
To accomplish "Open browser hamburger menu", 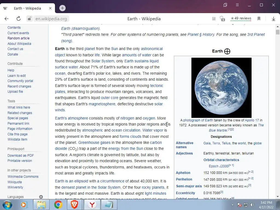I will [237, 5].
